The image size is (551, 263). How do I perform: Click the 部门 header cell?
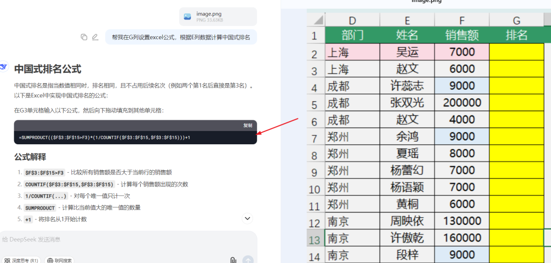(x=353, y=35)
